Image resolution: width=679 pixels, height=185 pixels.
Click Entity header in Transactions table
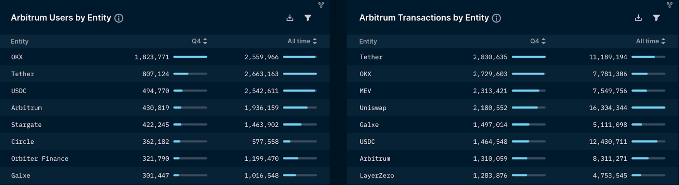(x=368, y=41)
